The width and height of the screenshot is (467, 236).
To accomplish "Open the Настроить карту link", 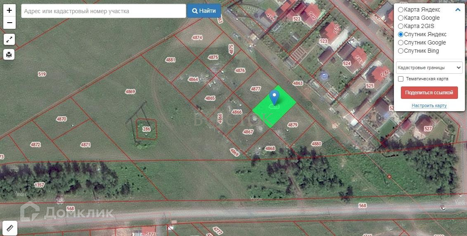I will 429,105.
